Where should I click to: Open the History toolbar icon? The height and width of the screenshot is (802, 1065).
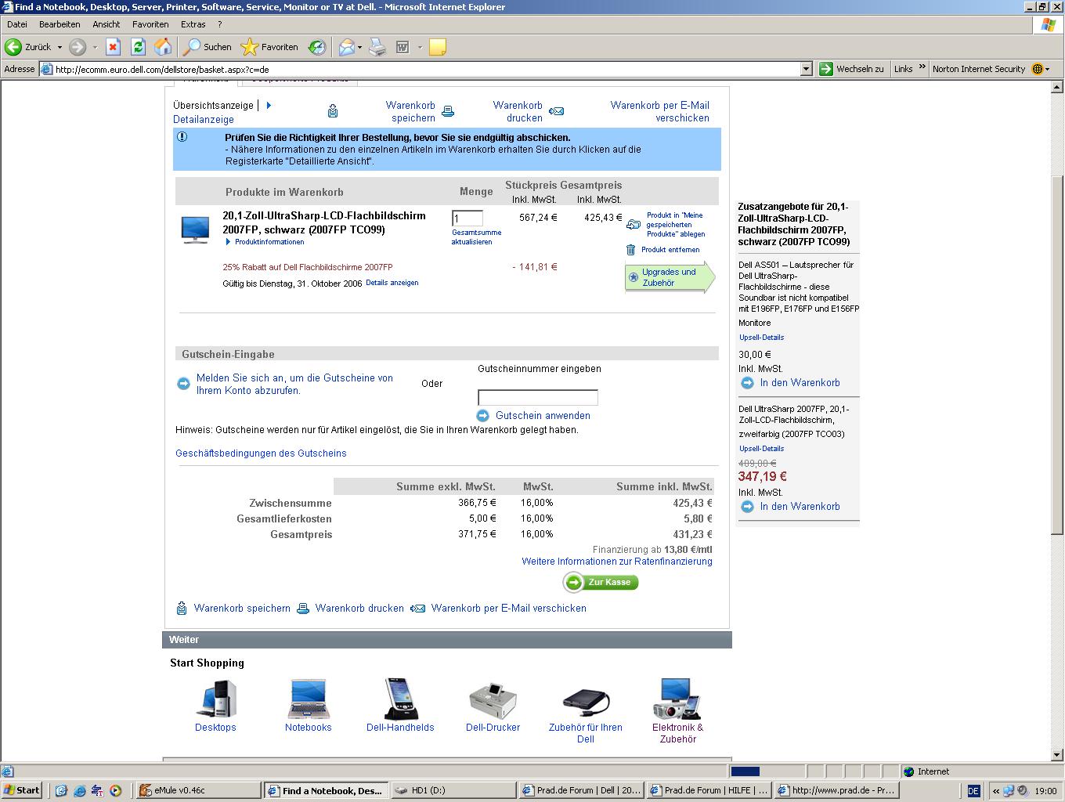(316, 47)
